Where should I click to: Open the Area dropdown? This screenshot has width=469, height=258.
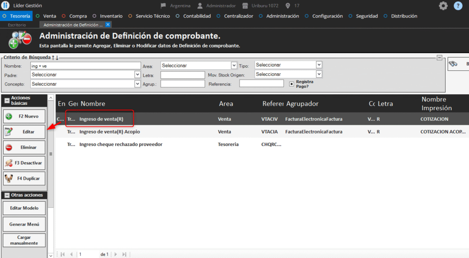point(234,65)
